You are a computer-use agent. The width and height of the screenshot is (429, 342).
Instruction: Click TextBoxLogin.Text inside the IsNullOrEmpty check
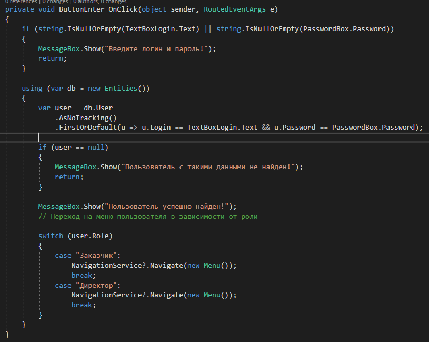tap(161, 29)
